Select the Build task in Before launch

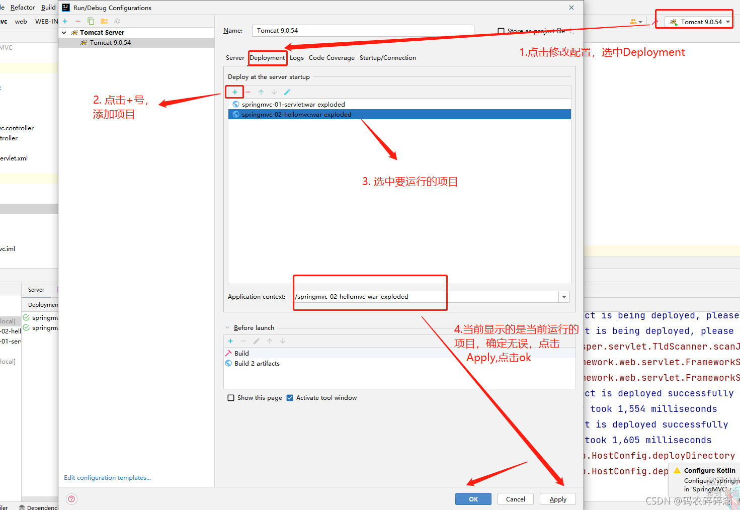[399, 353]
